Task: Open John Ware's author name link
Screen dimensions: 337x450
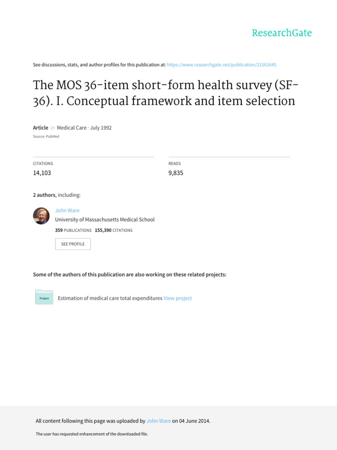Action: click(x=67, y=210)
